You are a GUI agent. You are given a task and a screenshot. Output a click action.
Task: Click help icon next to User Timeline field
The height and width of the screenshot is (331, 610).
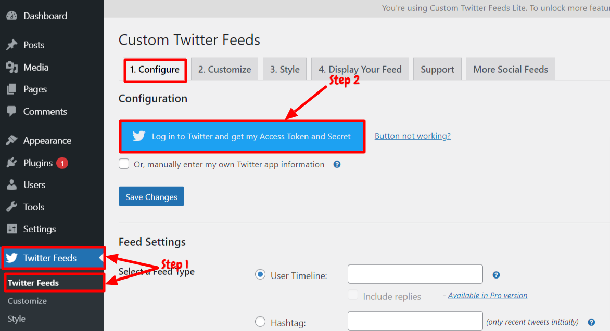pyautogui.click(x=496, y=275)
